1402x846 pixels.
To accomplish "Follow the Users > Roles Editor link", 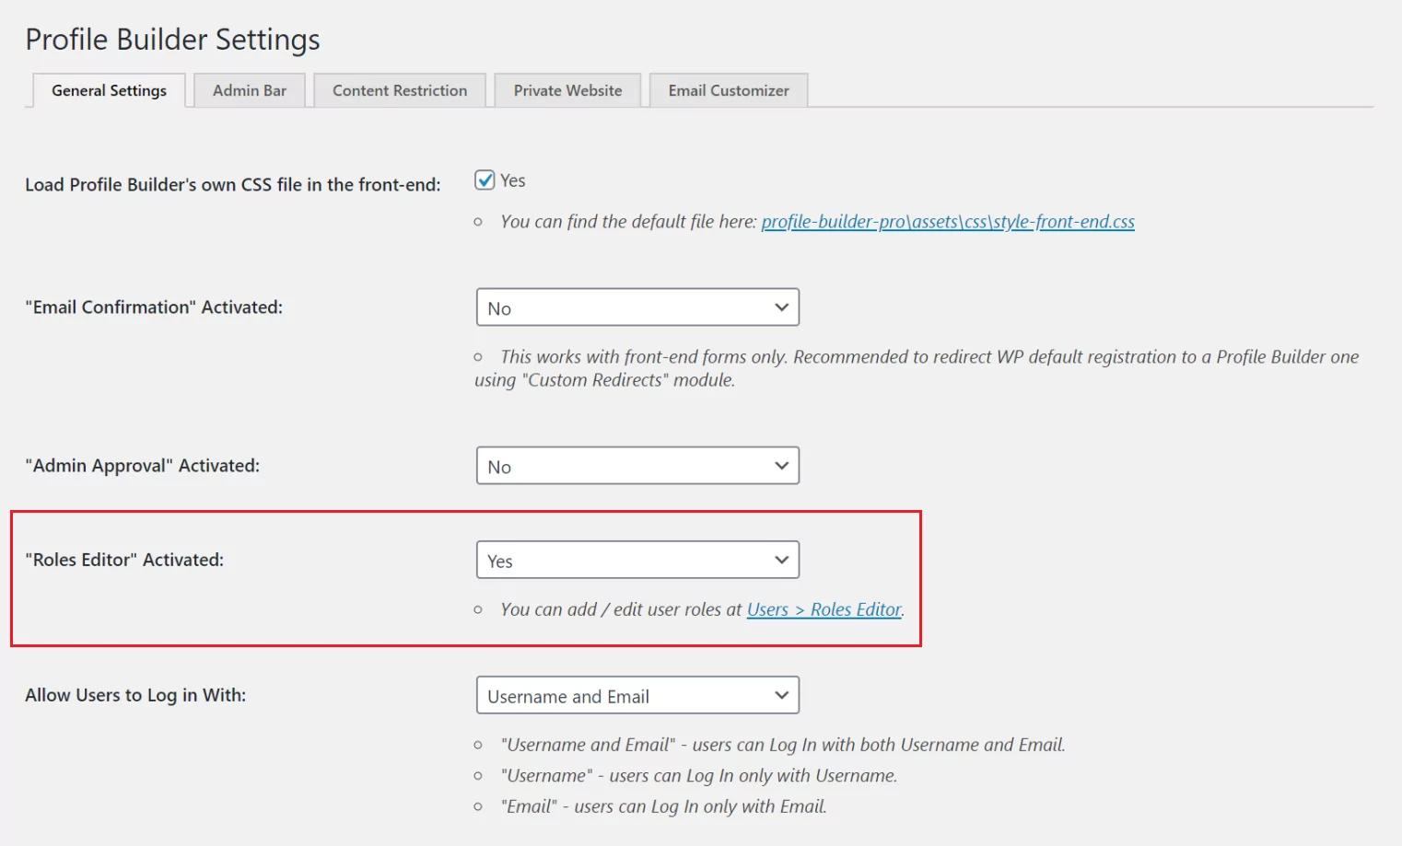I will coord(824,609).
